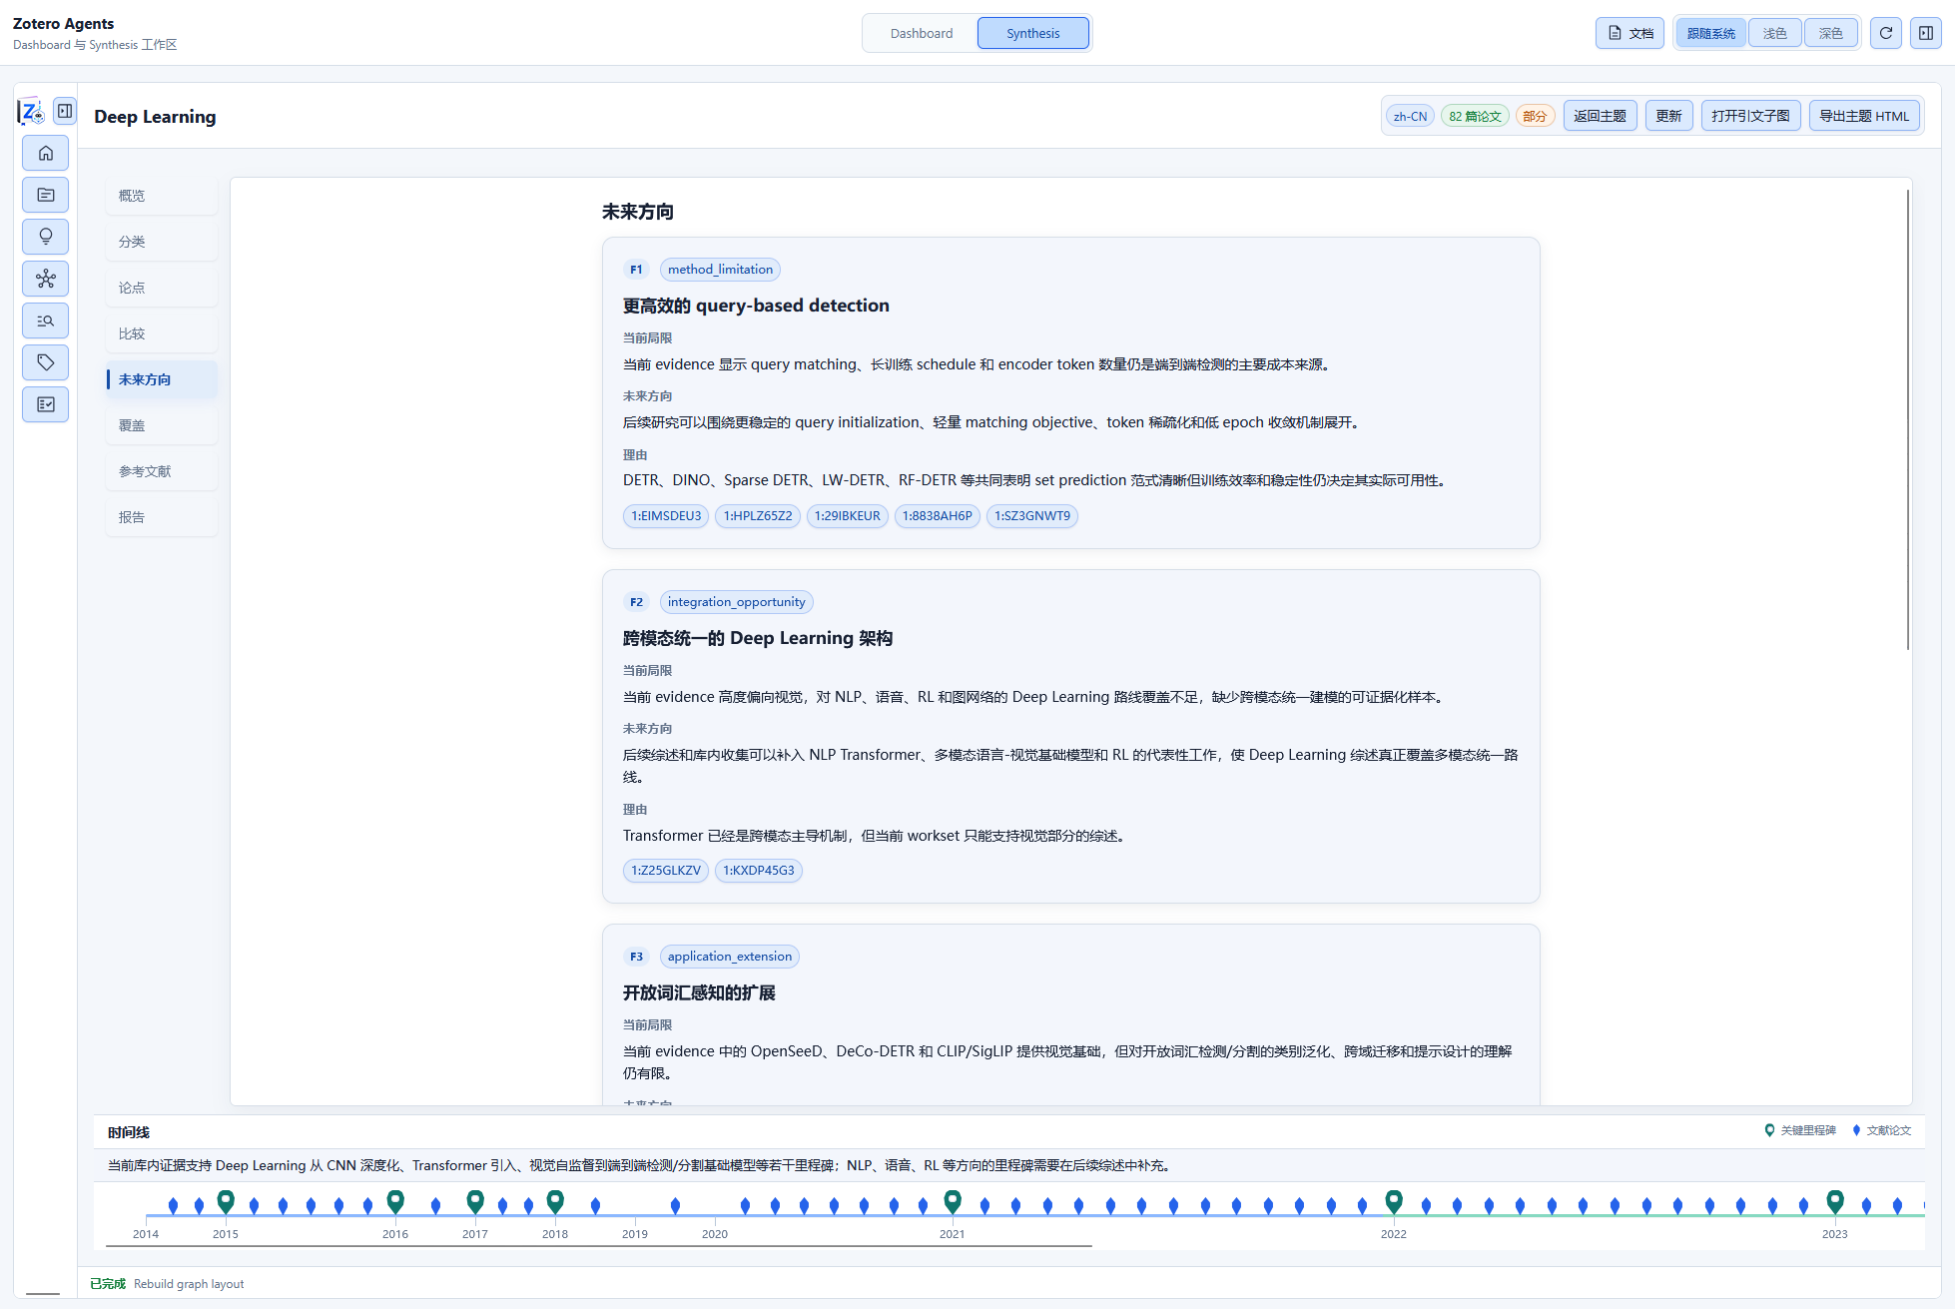Click the 82 篇论文 badge
This screenshot has width=1955, height=1309.
pos(1475,116)
